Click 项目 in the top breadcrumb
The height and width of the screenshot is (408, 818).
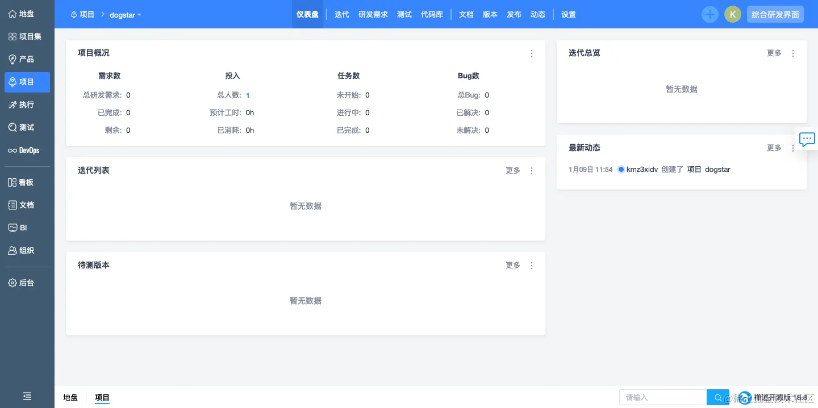83,15
